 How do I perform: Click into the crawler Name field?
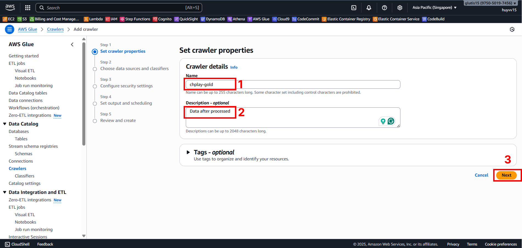(293, 85)
